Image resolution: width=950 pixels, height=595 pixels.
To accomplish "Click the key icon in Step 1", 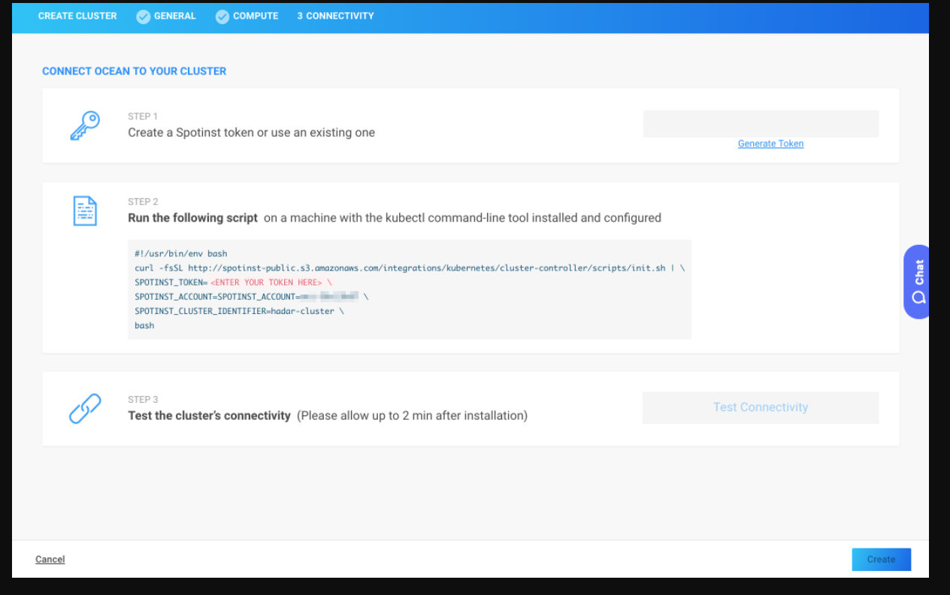I will click(85, 125).
